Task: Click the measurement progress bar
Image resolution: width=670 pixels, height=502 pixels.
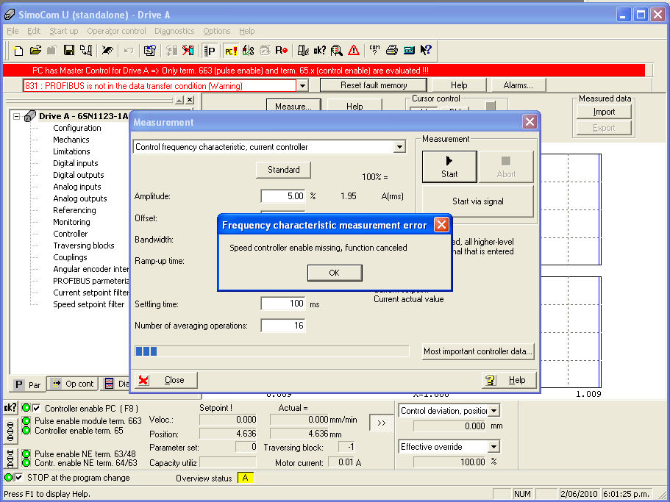Action: (x=272, y=351)
